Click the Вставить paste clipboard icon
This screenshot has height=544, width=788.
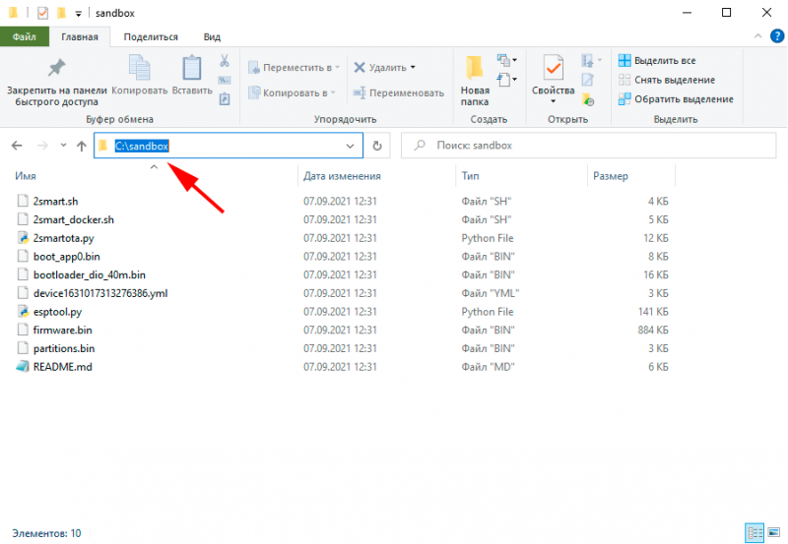191,68
